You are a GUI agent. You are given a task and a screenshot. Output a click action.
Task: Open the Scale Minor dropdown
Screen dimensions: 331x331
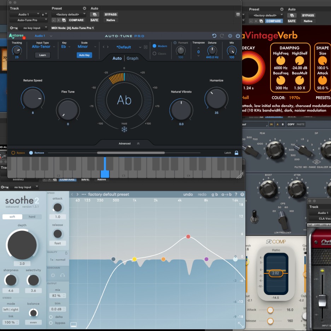(87, 47)
